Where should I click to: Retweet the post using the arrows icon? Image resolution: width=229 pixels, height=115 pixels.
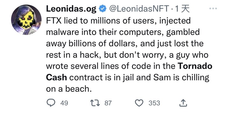pos(95,103)
